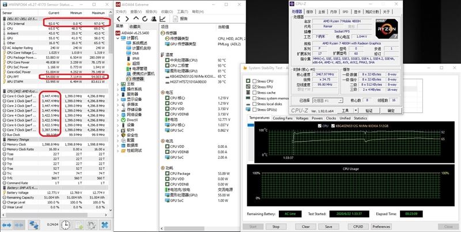Collapse the 计算机 tree node

tap(118, 38)
